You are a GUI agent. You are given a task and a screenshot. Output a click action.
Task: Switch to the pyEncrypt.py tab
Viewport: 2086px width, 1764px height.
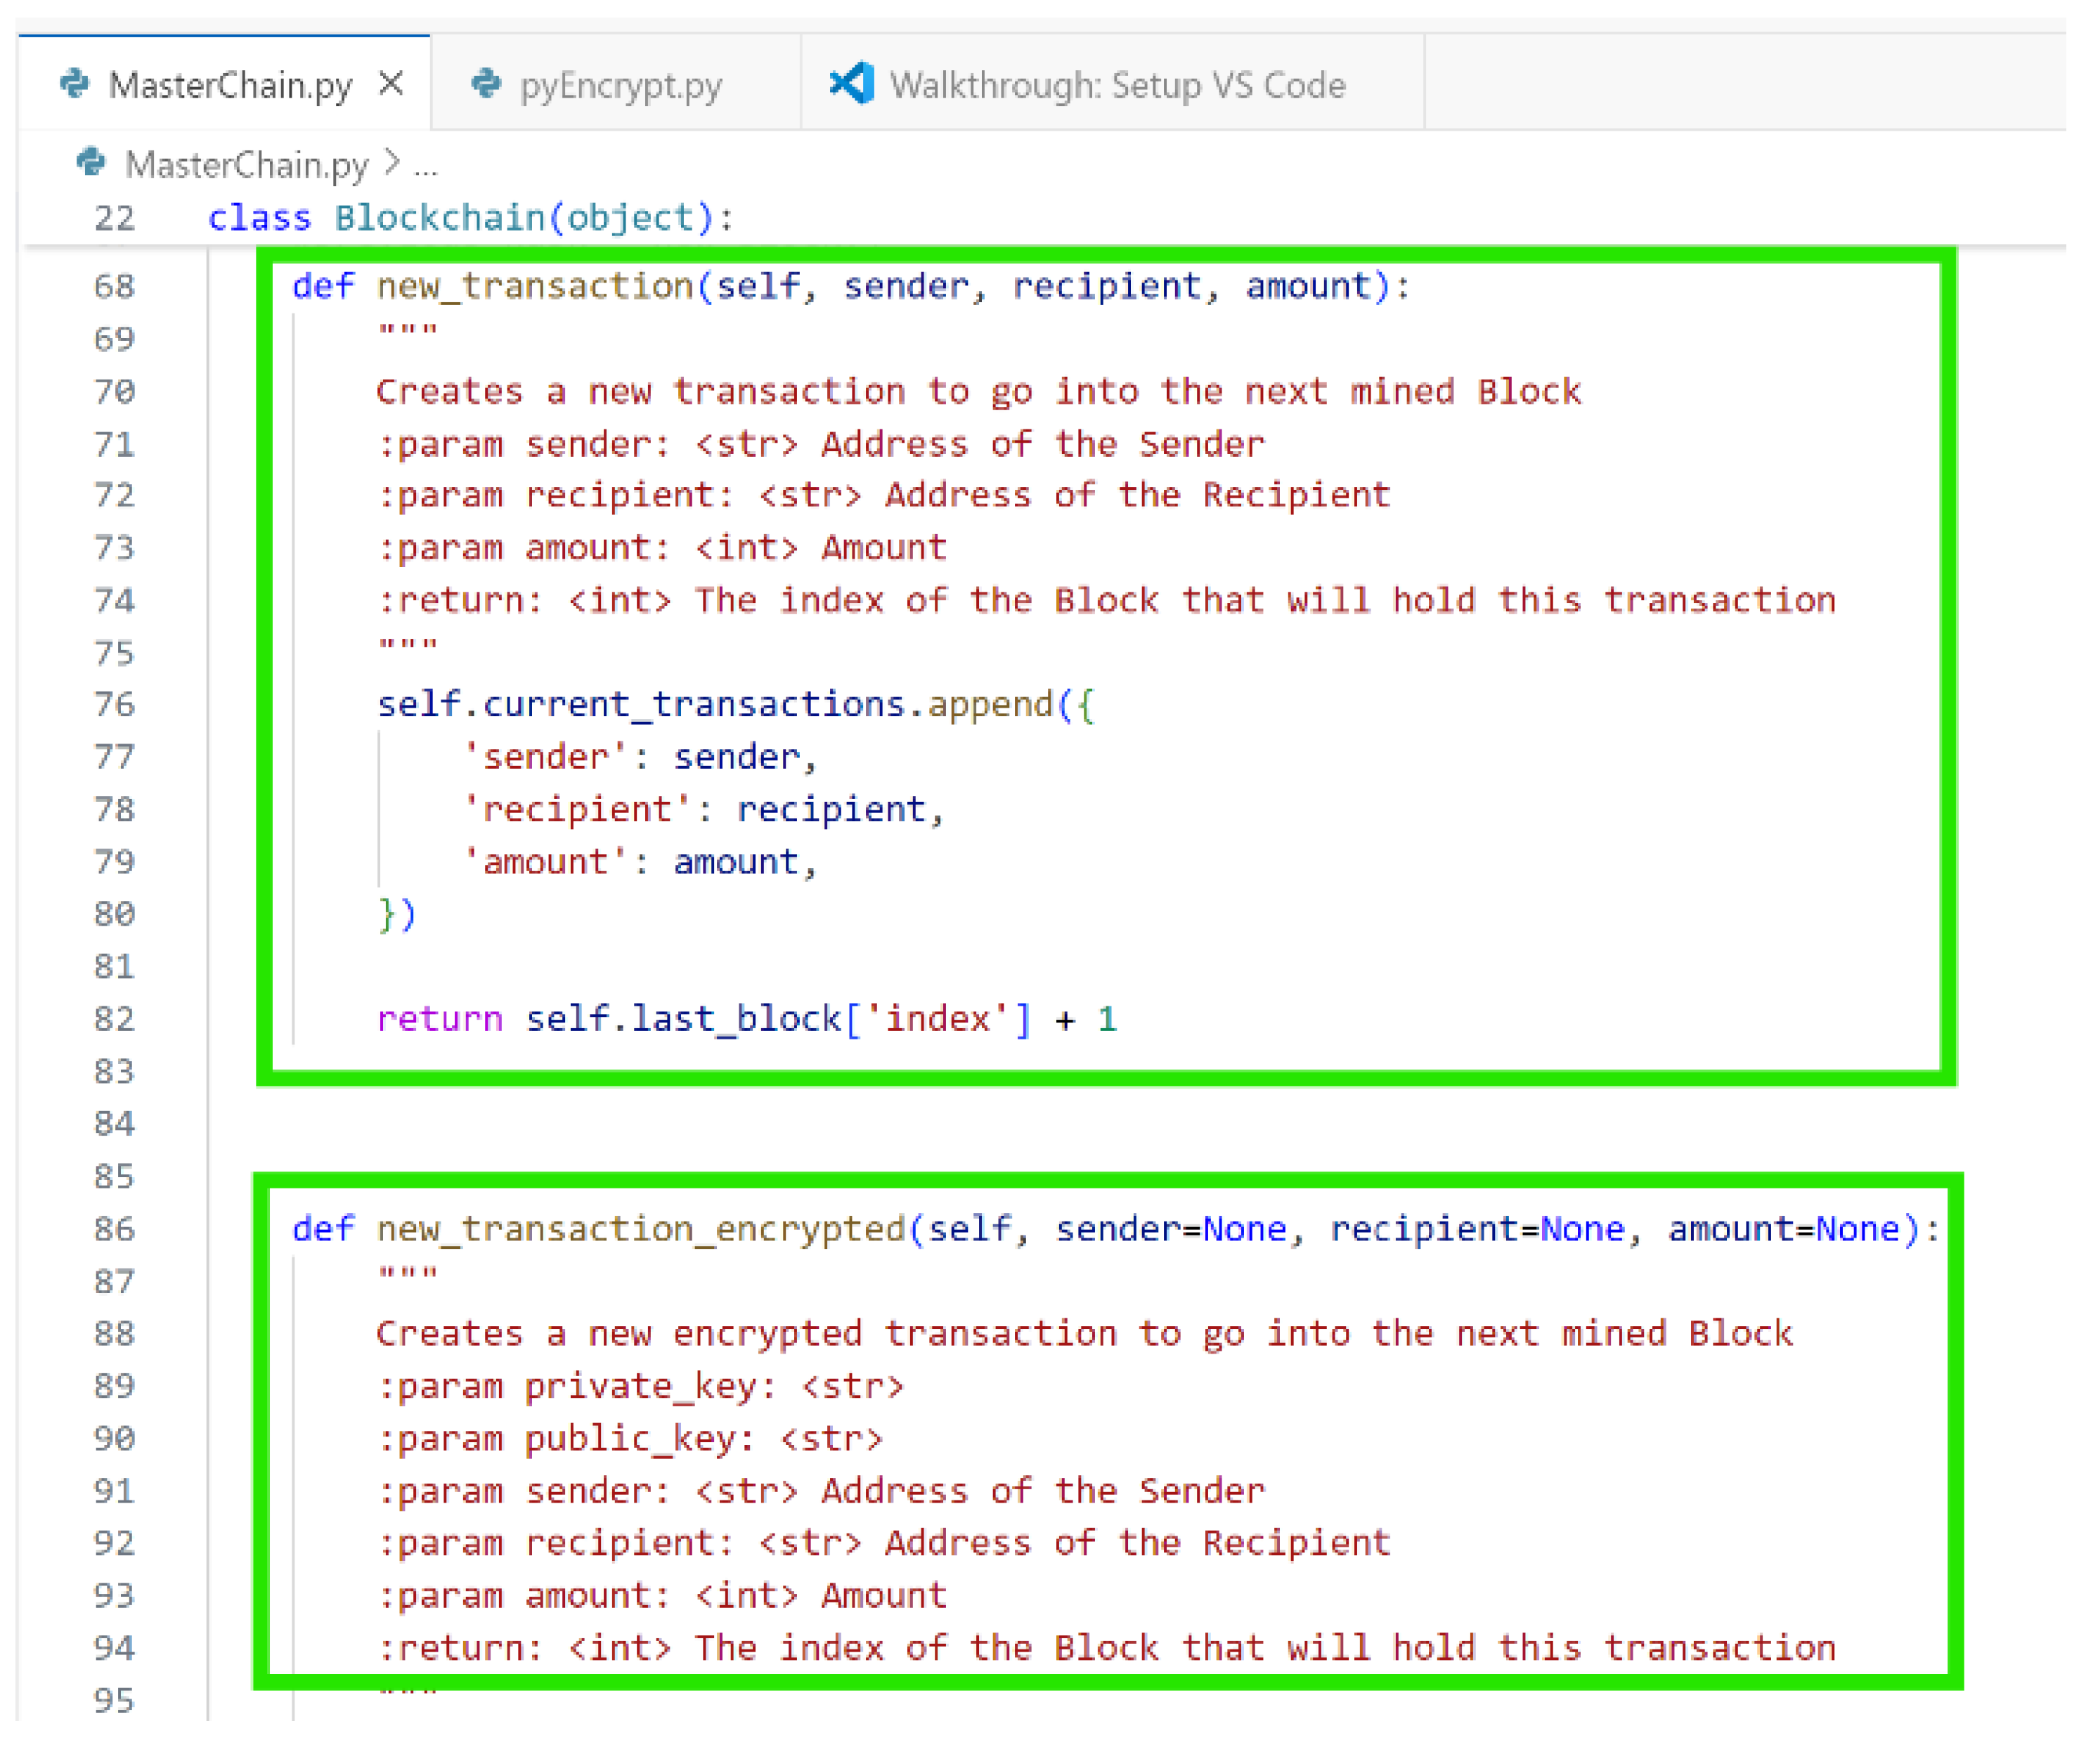point(620,85)
